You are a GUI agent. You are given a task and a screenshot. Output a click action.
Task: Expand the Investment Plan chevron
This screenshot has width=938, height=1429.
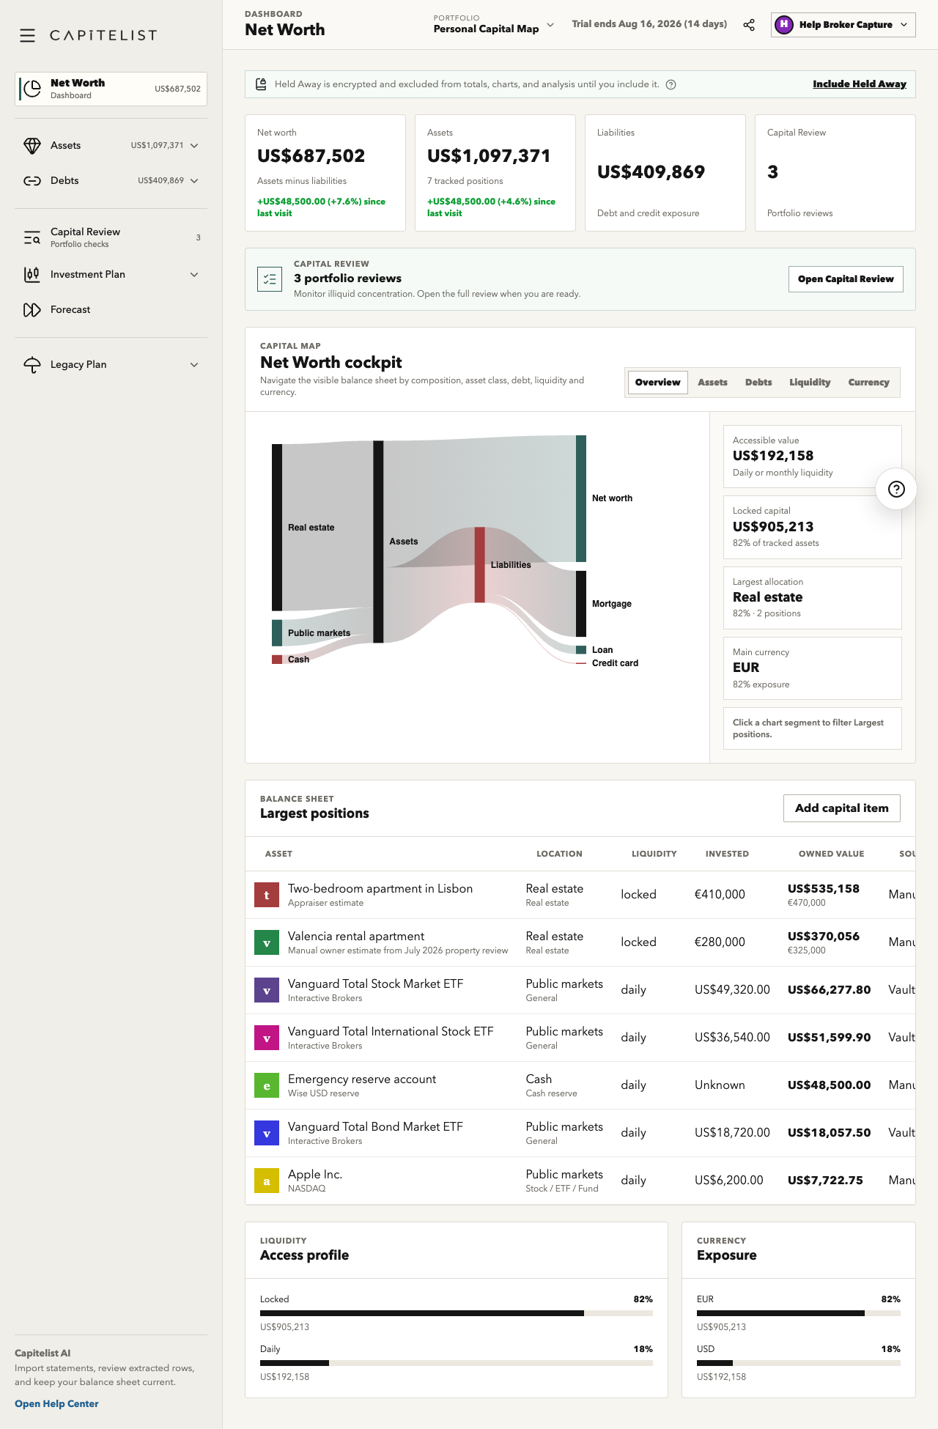tap(194, 275)
